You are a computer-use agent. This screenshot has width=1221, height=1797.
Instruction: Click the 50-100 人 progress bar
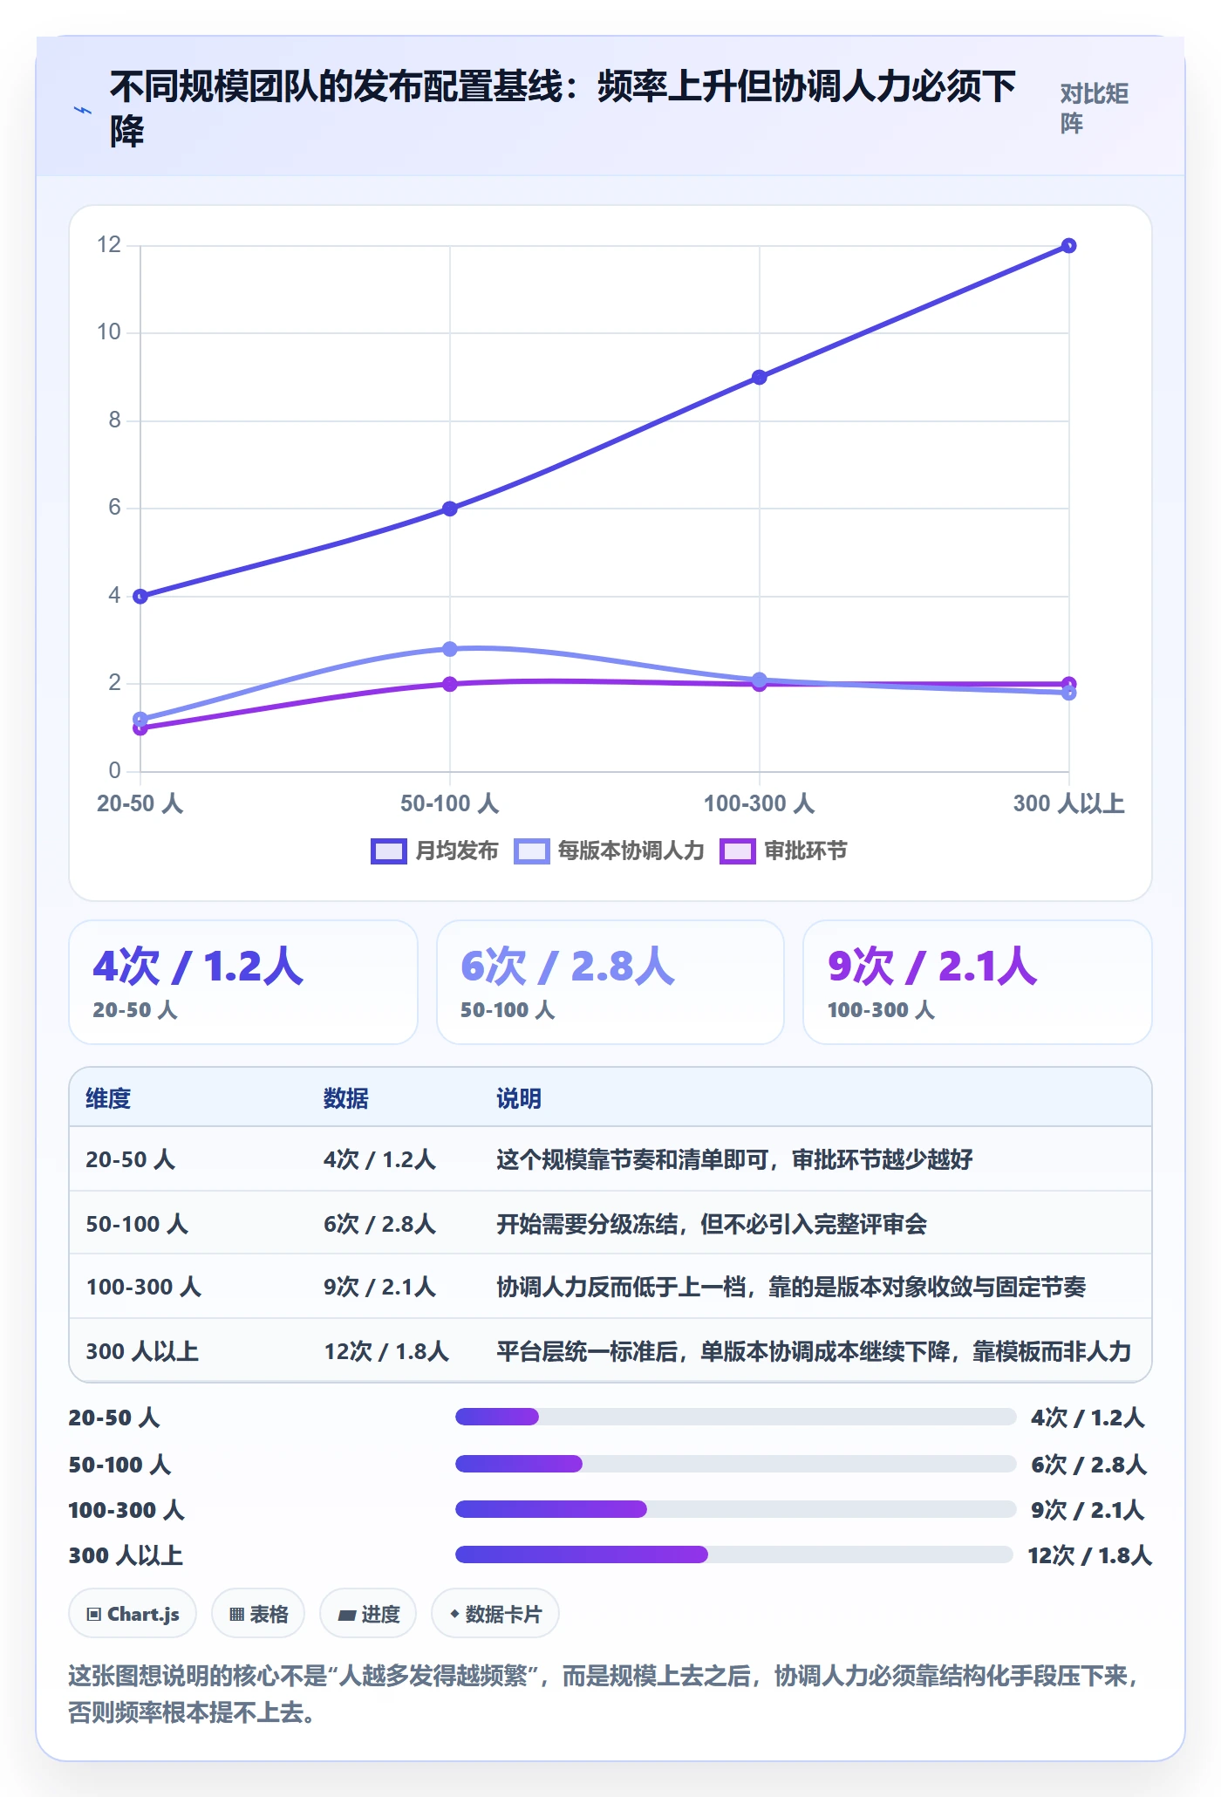(735, 1464)
